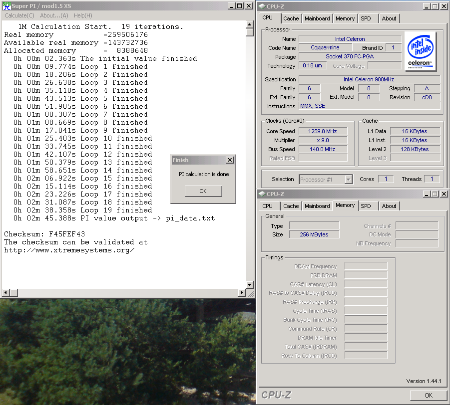Click the lower CPU-Z title bar icon

[262, 194]
